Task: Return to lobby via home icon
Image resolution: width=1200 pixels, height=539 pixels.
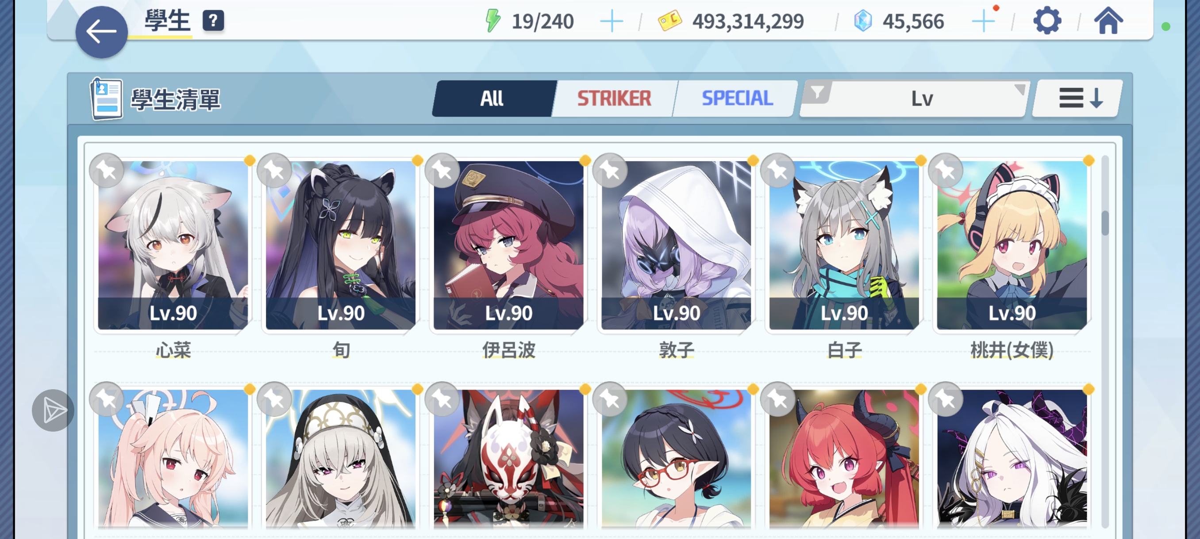Action: point(1108,21)
